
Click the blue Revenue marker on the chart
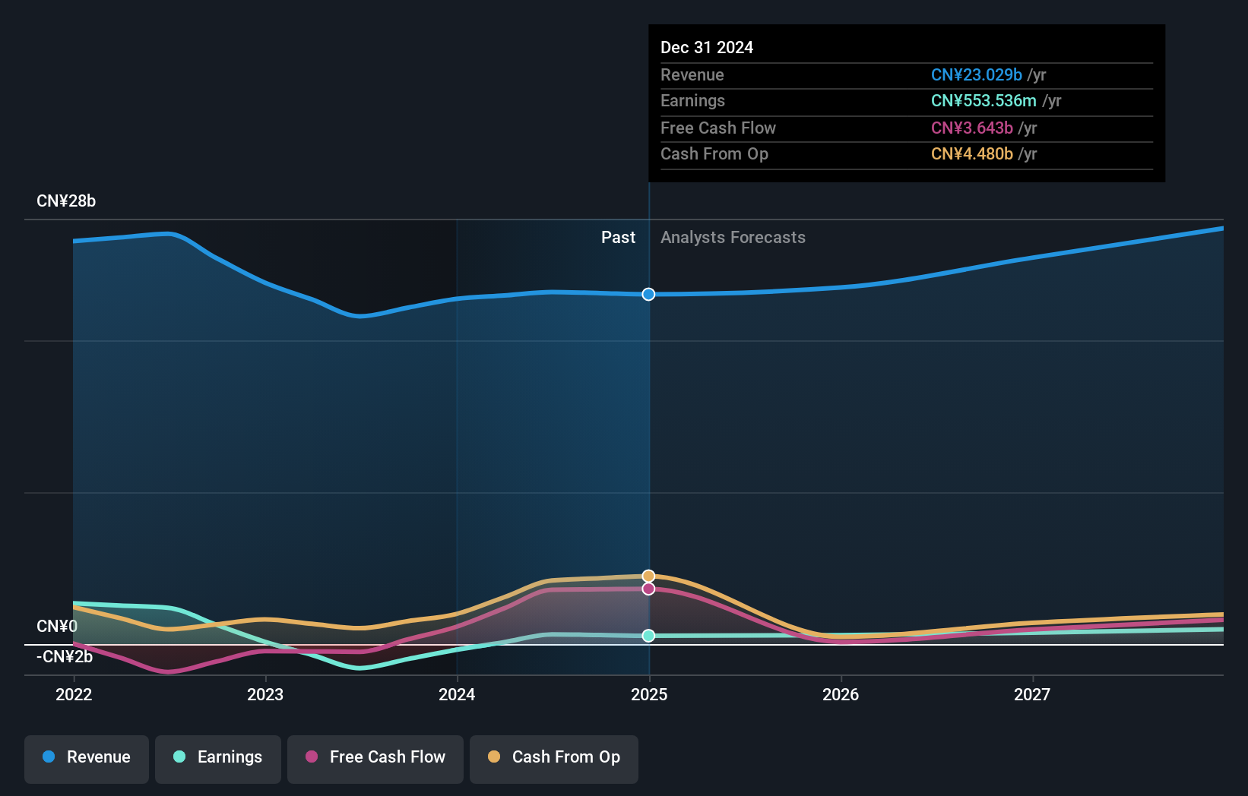click(x=648, y=294)
